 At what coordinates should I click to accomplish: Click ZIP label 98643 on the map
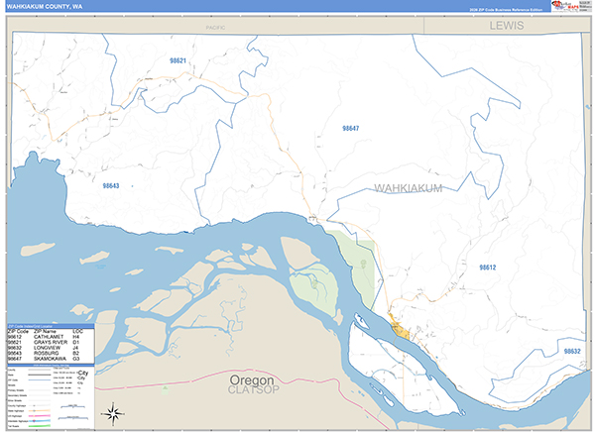(x=111, y=186)
